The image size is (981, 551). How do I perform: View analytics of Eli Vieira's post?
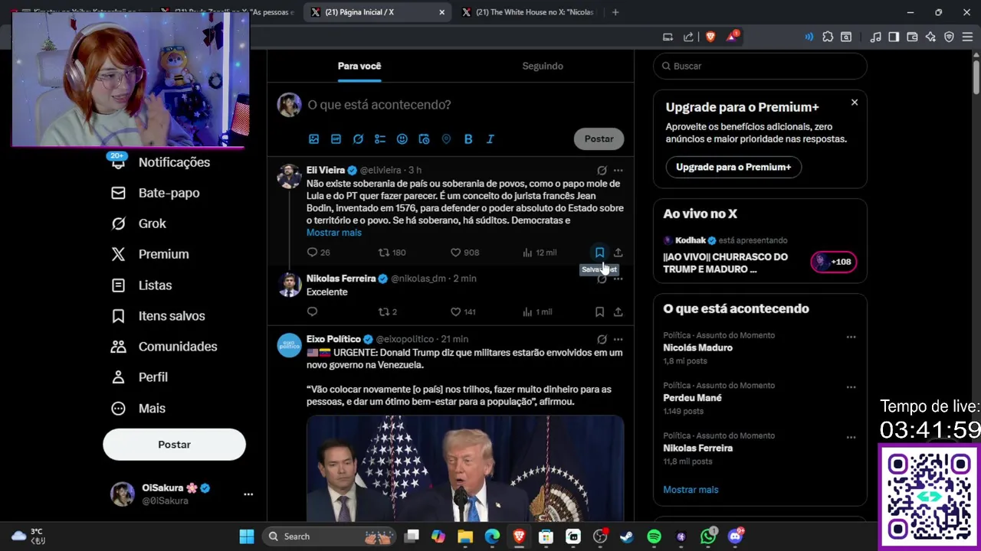[527, 253]
